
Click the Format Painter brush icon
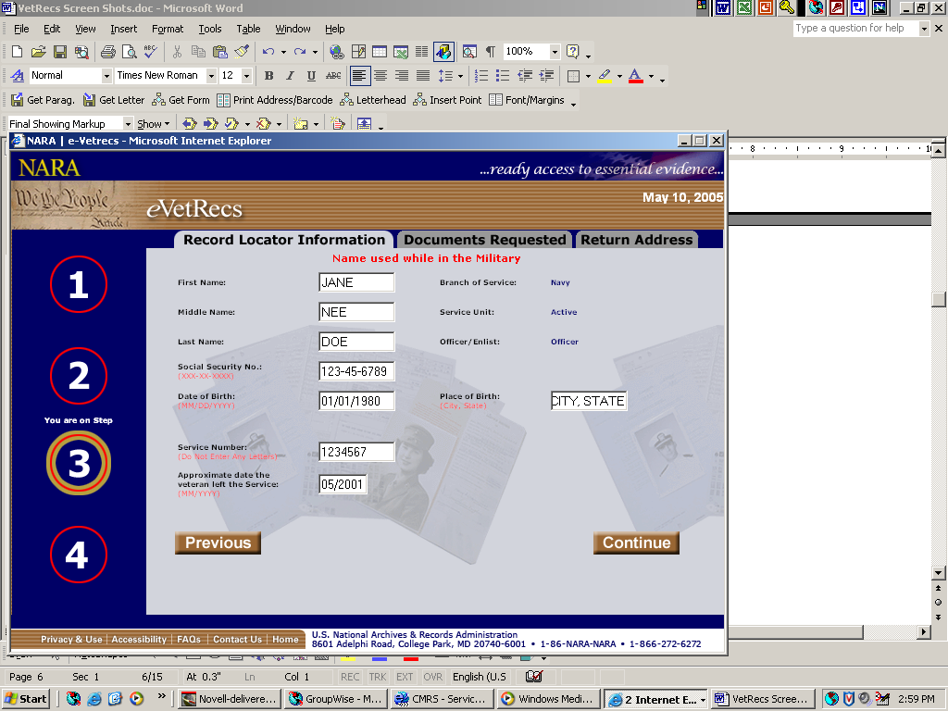[242, 52]
